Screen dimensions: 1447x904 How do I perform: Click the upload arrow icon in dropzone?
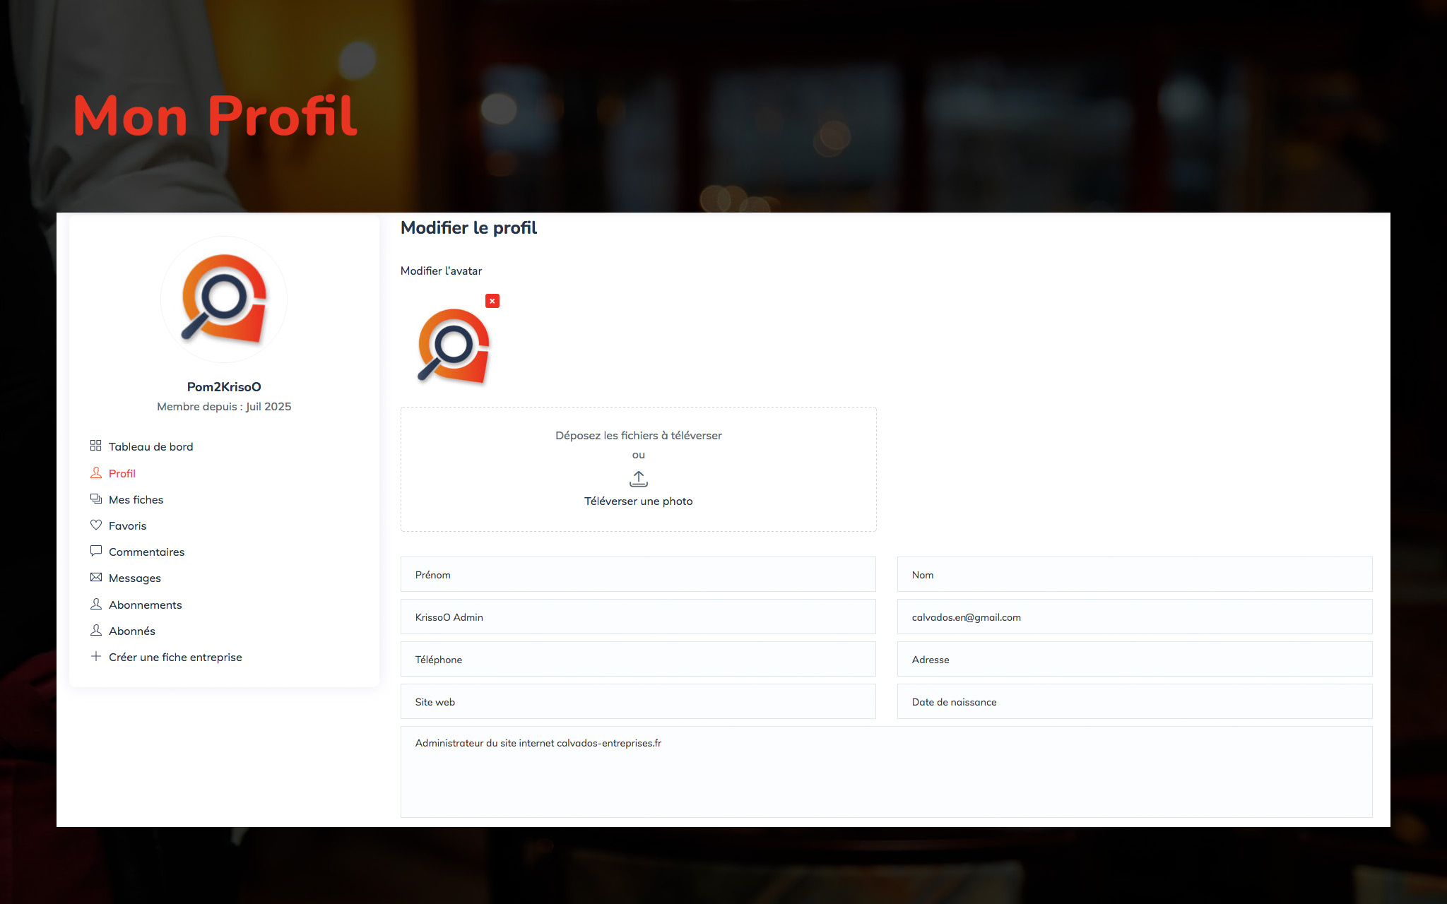[x=638, y=479]
